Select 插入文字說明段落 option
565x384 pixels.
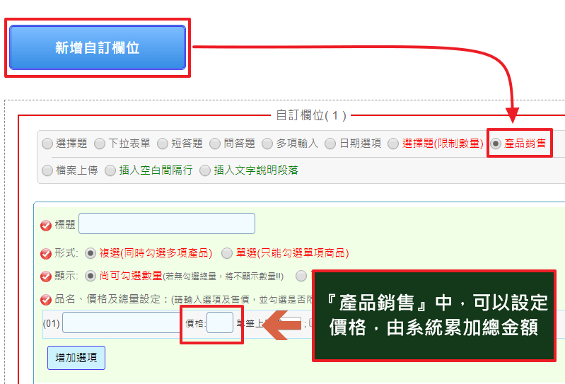(205, 170)
